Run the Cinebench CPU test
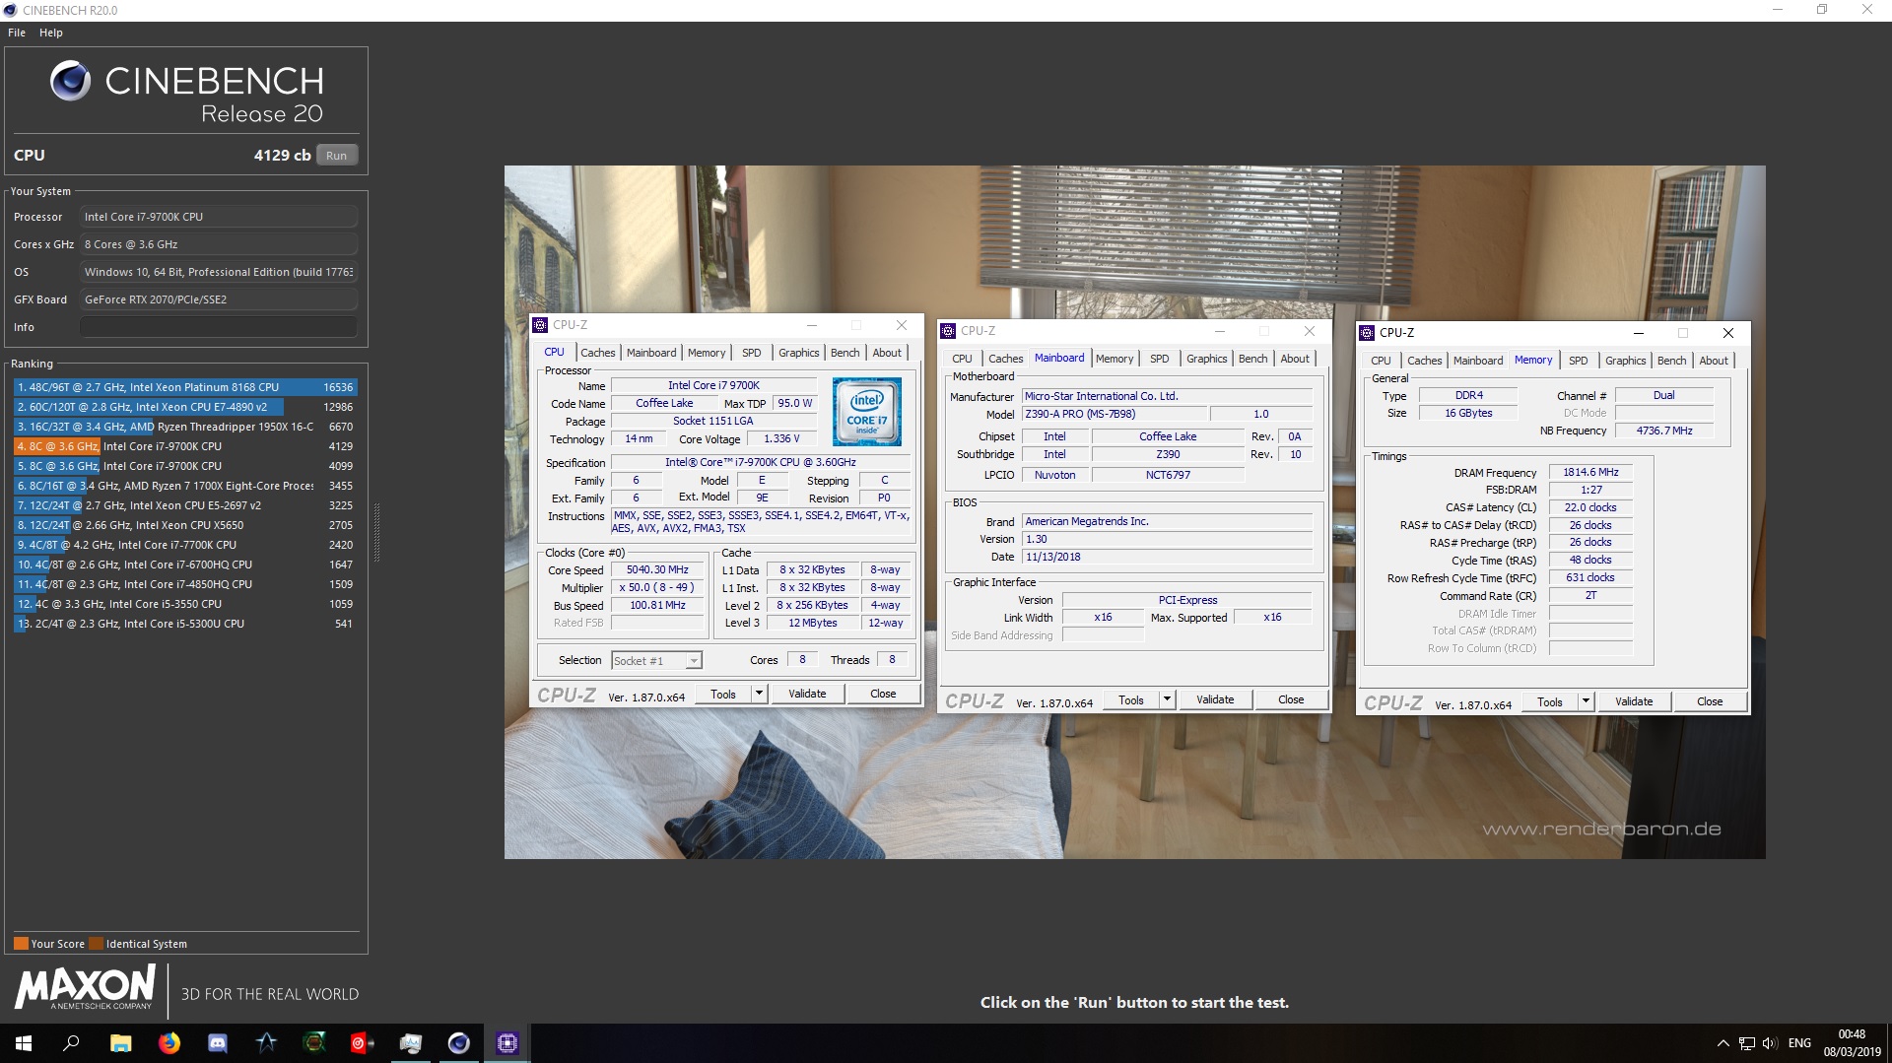Viewport: 1892px width, 1063px height. pos(337,156)
